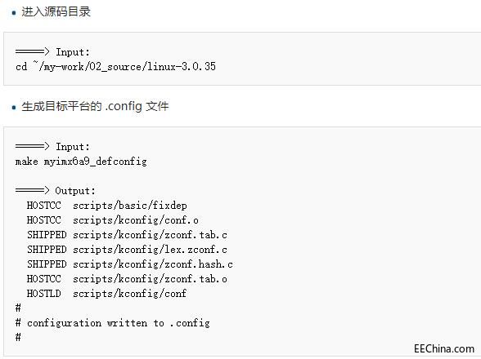Click the configuration written to .config text
The image size is (481, 359).
[119, 323]
